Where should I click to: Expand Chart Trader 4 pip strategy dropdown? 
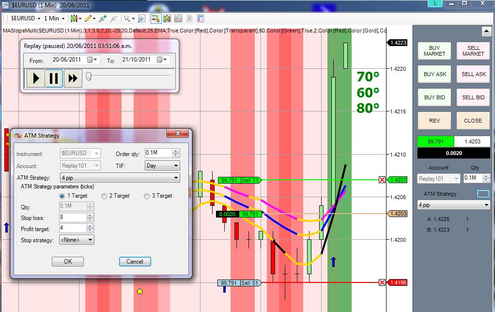click(x=454, y=205)
